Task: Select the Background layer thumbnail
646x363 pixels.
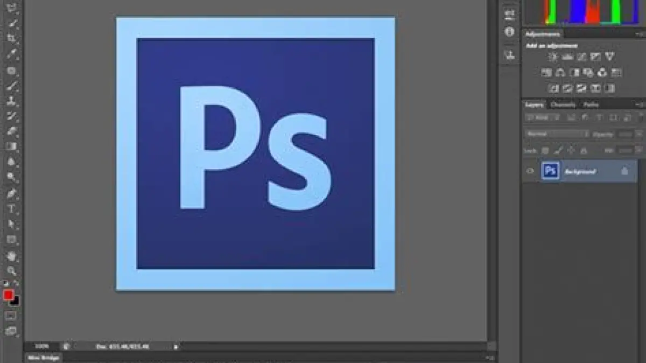Action: 550,171
